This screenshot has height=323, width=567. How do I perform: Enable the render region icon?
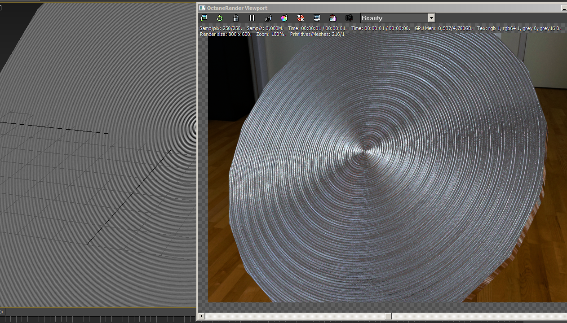333,18
